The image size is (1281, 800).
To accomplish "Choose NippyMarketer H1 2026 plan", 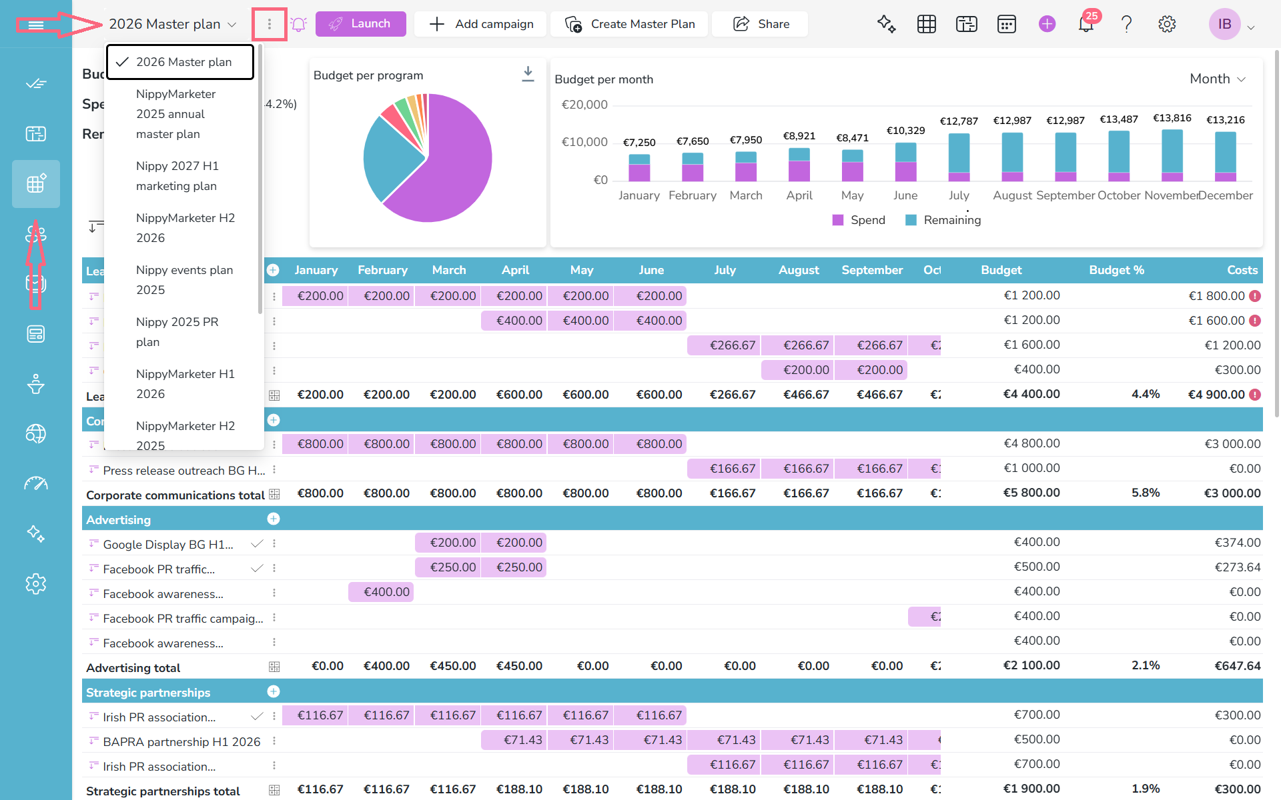I will click(180, 384).
